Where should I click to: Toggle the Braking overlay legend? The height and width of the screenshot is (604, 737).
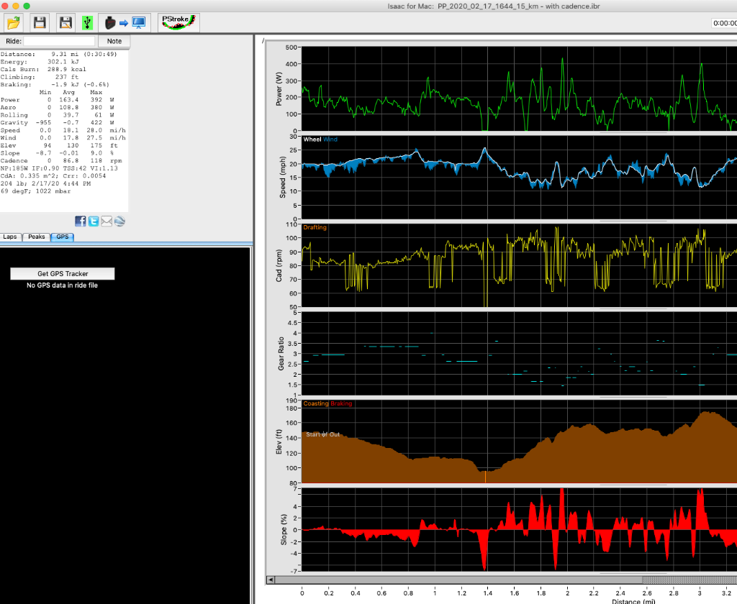pyautogui.click(x=340, y=403)
